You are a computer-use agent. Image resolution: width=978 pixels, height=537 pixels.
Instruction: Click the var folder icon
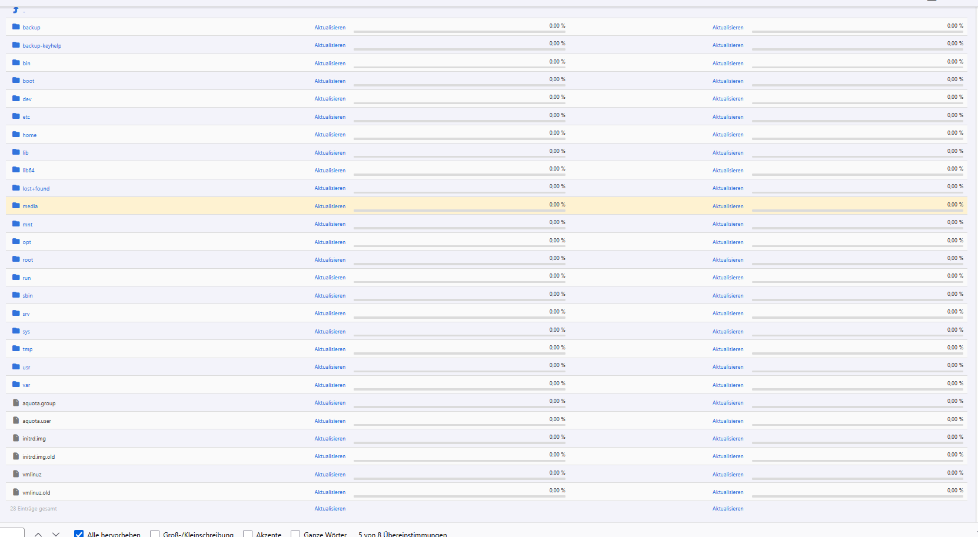click(x=16, y=385)
